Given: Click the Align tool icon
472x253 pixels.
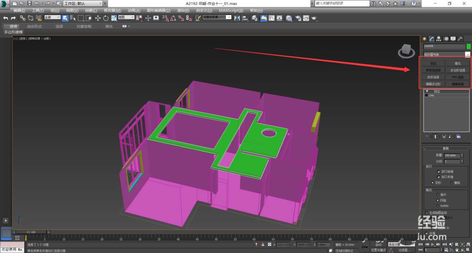Looking at the screenshot, I should pyautogui.click(x=245, y=18).
